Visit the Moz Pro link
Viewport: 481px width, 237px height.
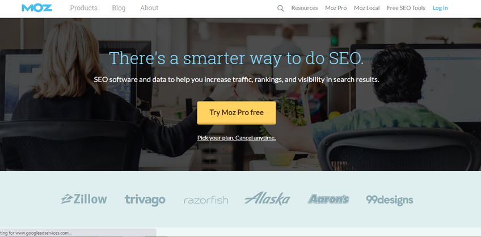[x=336, y=8]
